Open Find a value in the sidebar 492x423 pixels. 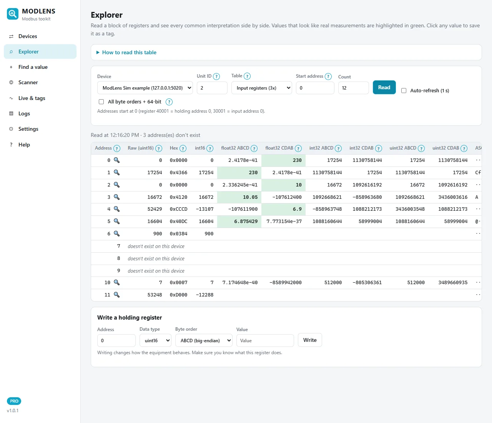tap(40, 67)
